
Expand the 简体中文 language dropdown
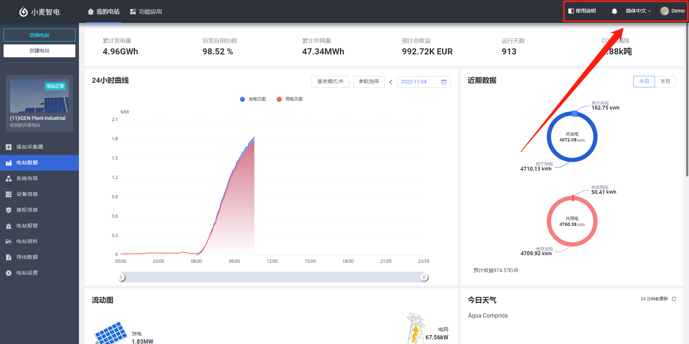coord(638,11)
